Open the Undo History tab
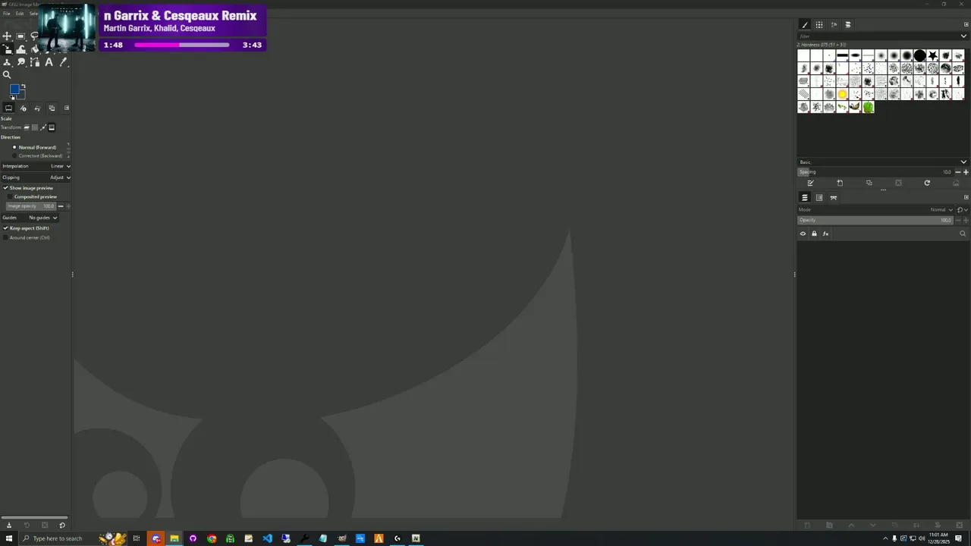 [x=37, y=108]
